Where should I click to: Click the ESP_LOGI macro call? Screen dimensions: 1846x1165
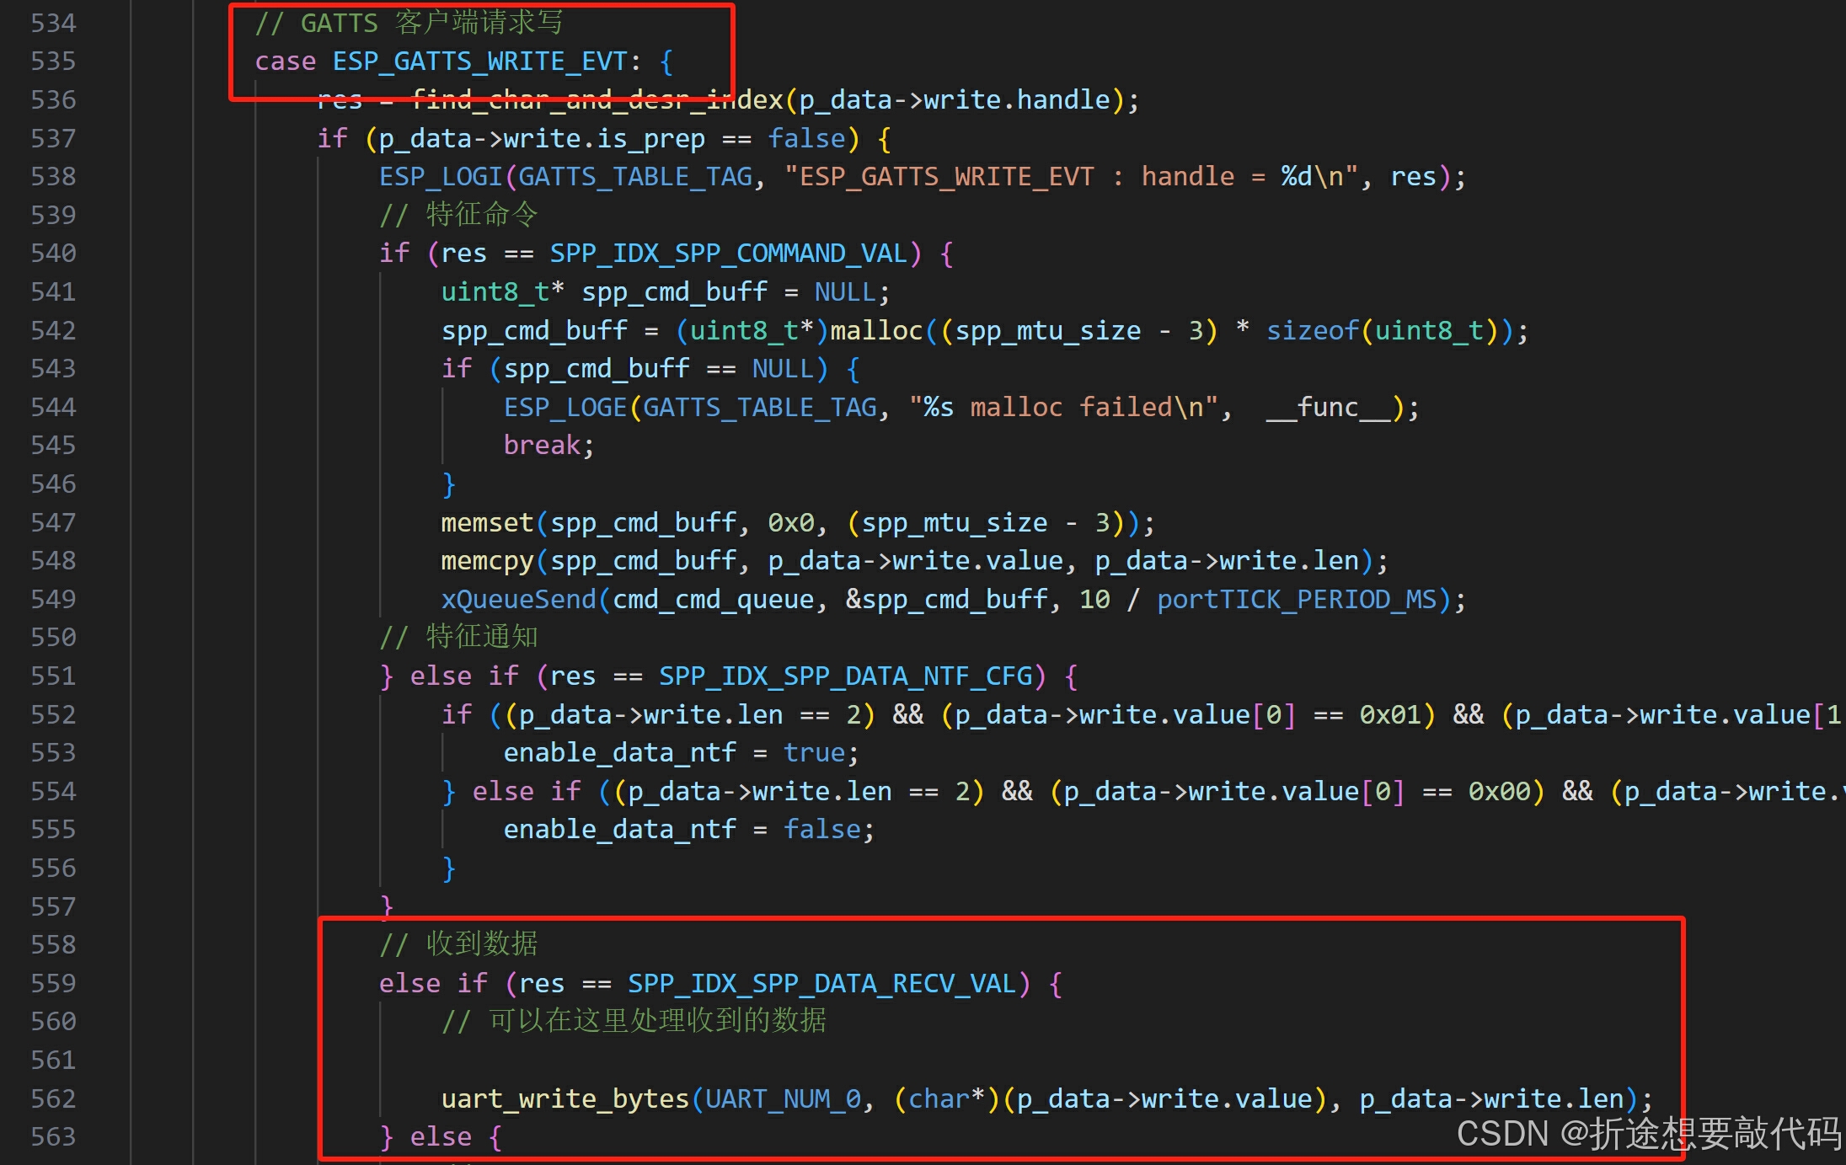[441, 176]
